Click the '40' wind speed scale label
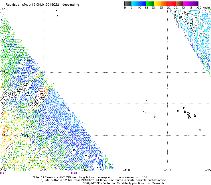Screen dimensions: 211x185 (x=183, y=7)
